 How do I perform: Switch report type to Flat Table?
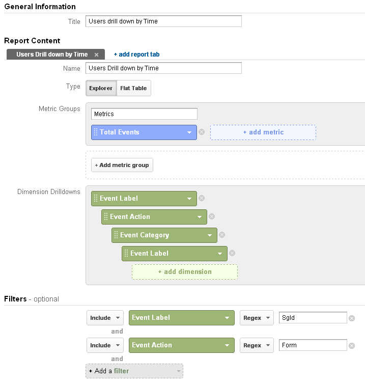[x=133, y=88]
